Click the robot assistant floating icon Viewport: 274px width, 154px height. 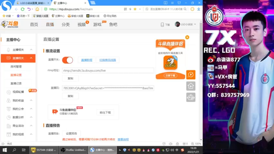(191, 97)
